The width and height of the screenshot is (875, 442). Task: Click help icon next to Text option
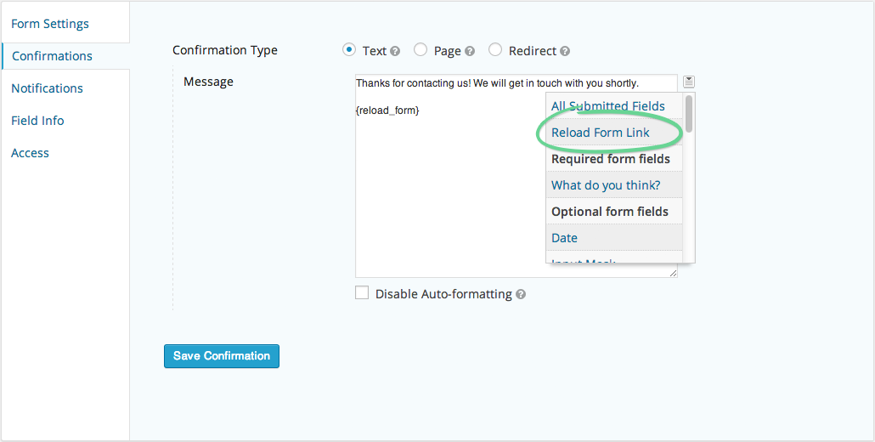tap(395, 51)
